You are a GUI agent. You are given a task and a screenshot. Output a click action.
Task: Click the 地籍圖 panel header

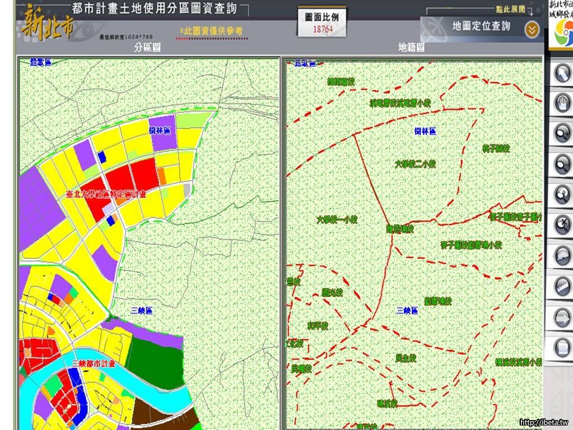click(x=411, y=48)
